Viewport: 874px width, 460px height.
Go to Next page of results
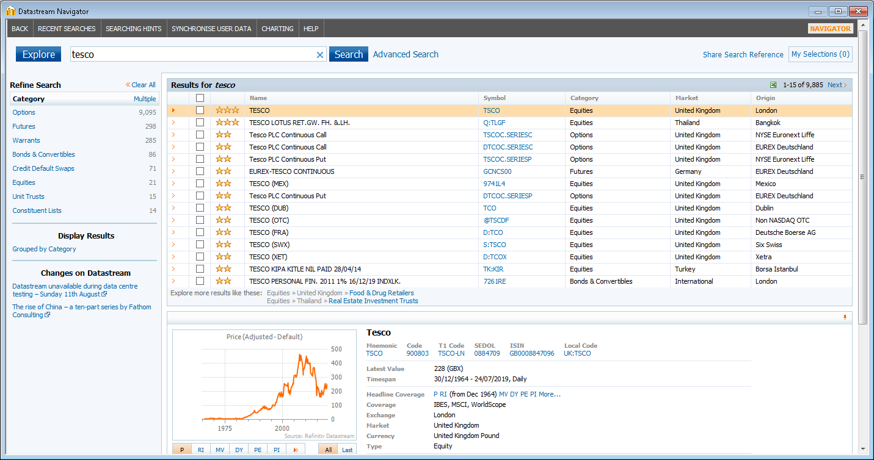(837, 85)
